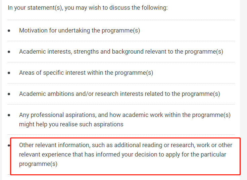Screen dimensions: 247x180
Task: Click the bullet dot before 'Academic interests, strengths'
Action: point(9,52)
